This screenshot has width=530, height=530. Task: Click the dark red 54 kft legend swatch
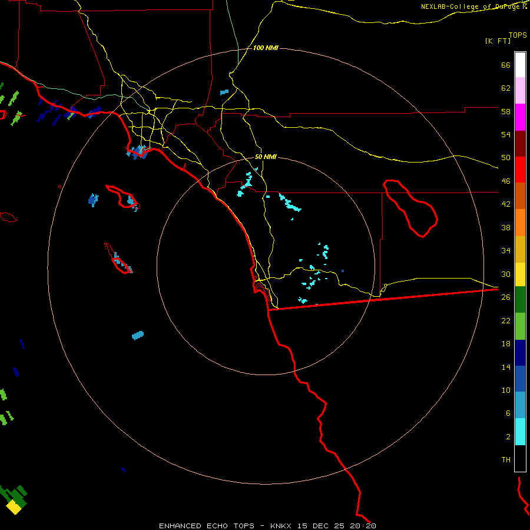(x=520, y=144)
